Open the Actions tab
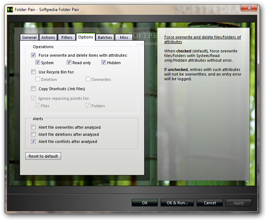Image resolution: width=267 pixels, height=221 pixels. coord(48,37)
